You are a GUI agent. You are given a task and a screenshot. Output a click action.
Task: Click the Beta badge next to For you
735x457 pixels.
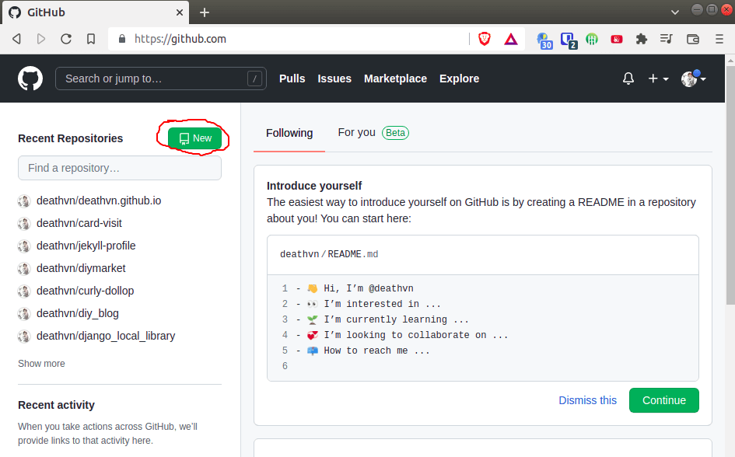click(395, 133)
